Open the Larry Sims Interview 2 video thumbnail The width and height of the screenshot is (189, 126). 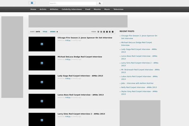pyautogui.click(x=42, y=119)
